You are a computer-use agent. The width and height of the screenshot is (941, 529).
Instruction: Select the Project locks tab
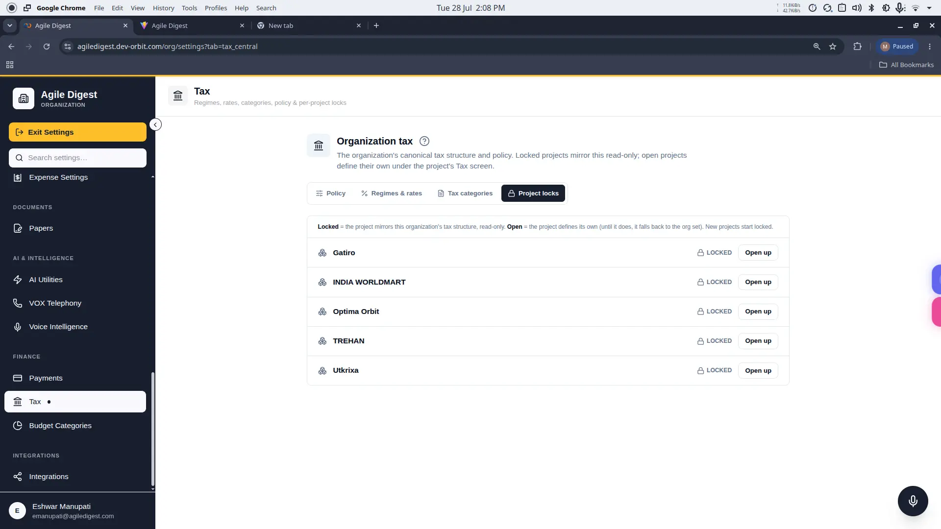pos(533,193)
